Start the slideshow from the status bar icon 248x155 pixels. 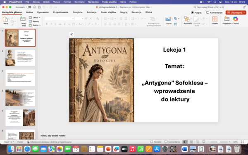coord(204,142)
